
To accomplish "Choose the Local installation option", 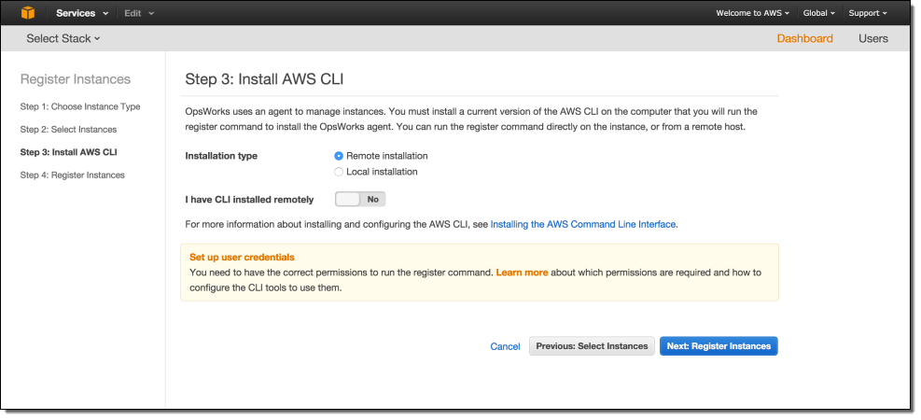I will pyautogui.click(x=339, y=172).
